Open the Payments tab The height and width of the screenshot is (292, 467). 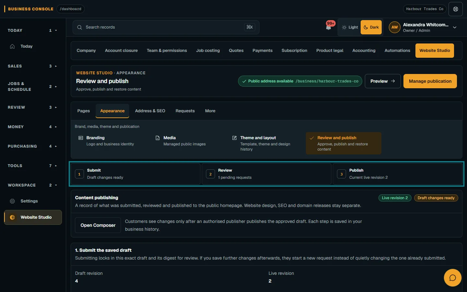click(262, 51)
